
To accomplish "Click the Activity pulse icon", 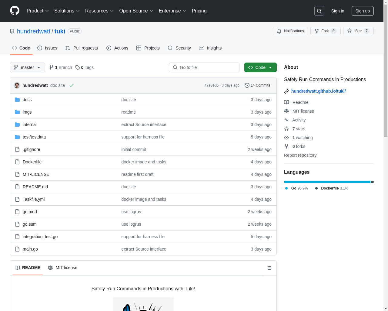I will point(286,120).
